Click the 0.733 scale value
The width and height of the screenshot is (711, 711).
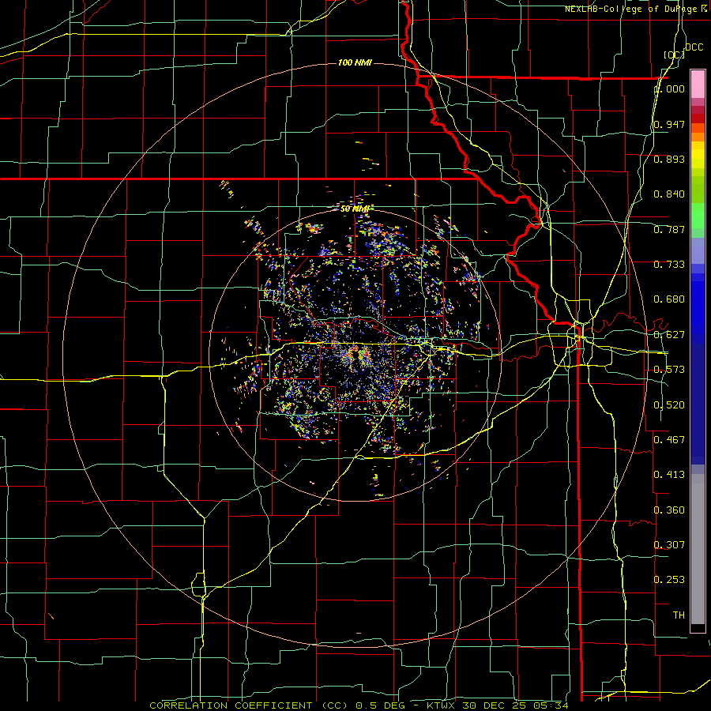(669, 265)
